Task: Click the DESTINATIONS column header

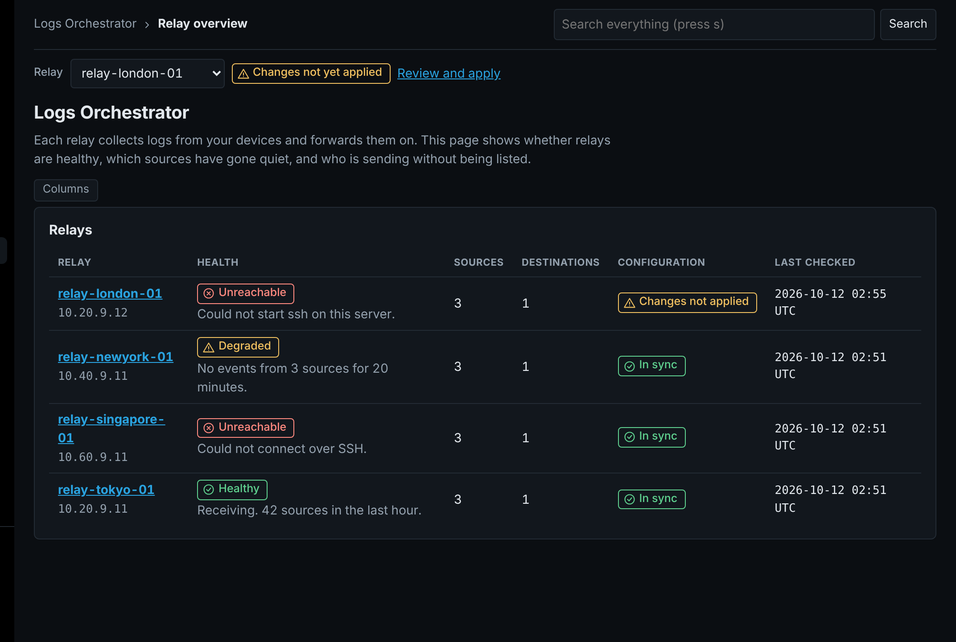Action: 560,262
